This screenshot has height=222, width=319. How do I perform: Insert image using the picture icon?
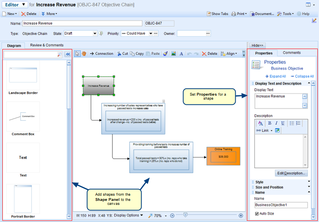[173, 53]
